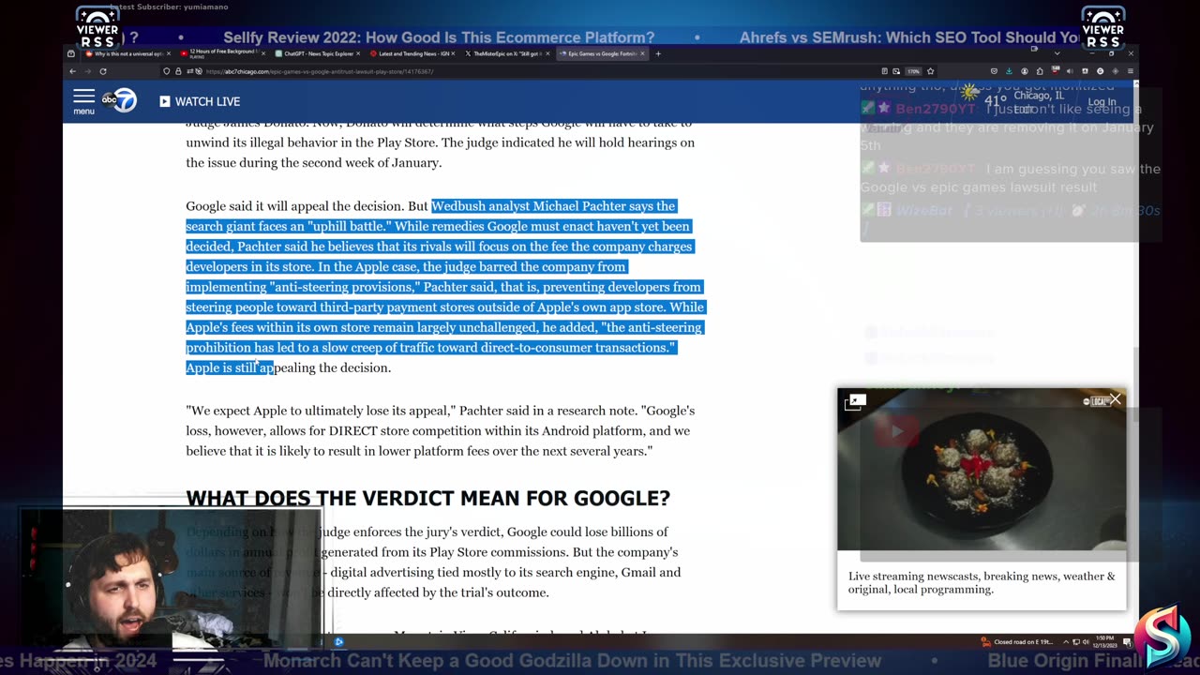Toggle reader view icon
Screen dimensions: 1200x675
[884, 71]
